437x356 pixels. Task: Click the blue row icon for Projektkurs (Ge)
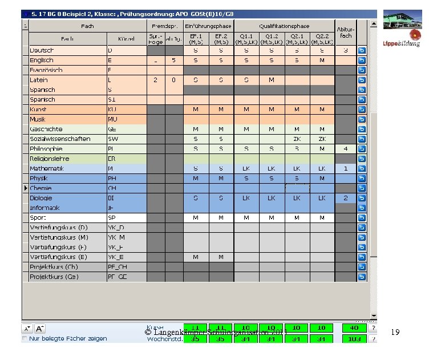click(x=362, y=277)
